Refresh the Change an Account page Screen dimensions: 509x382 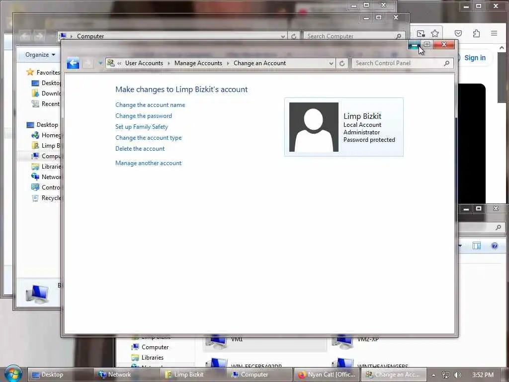[342, 63]
